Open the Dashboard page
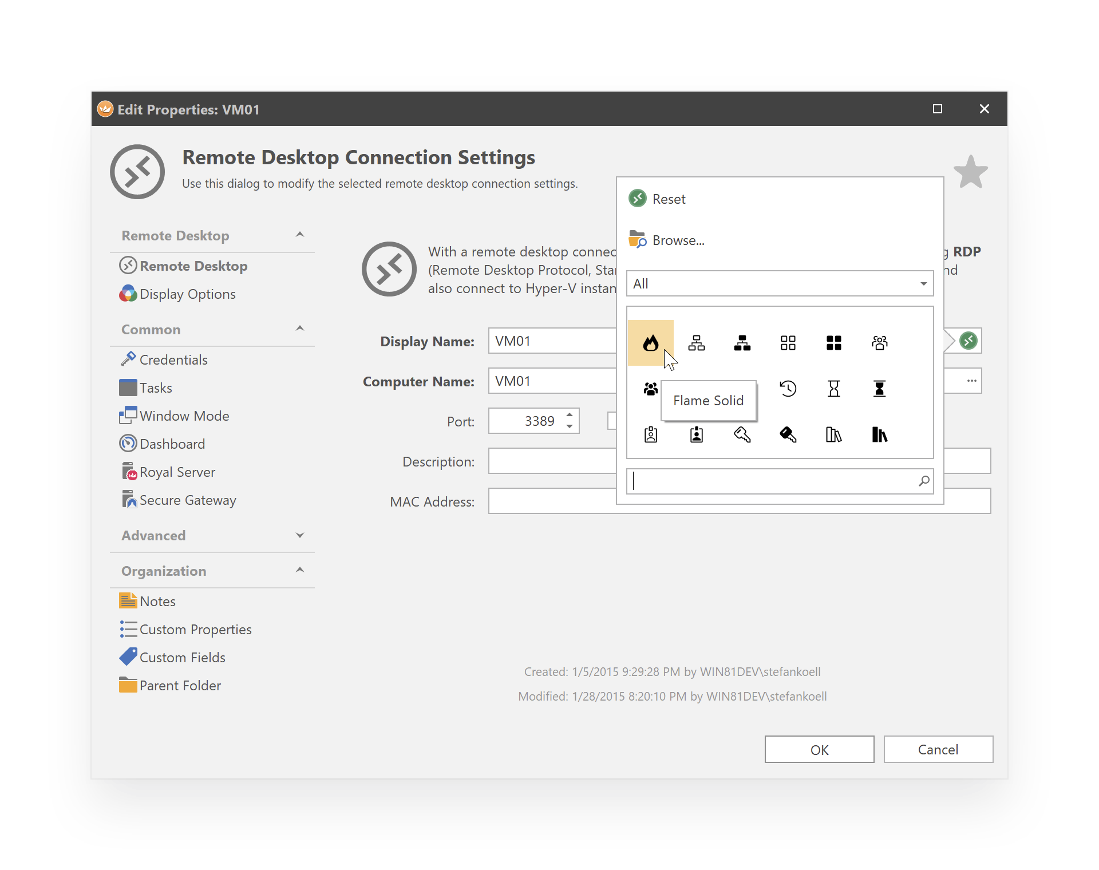Image resolution: width=1099 pixels, height=870 pixels. [162, 444]
